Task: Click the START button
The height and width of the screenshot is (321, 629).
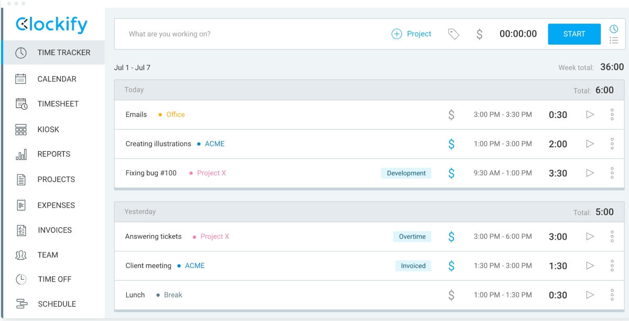Action: 574,34
